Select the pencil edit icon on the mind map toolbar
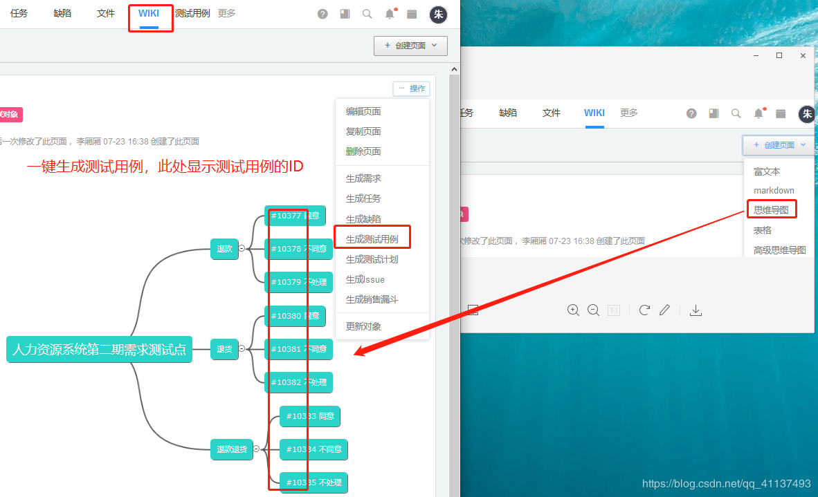Viewport: 818px width, 497px height. 664,310
